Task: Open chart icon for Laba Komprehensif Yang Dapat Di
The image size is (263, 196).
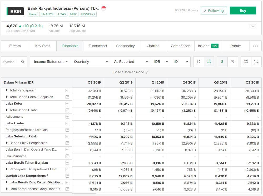Action: [67, 189]
